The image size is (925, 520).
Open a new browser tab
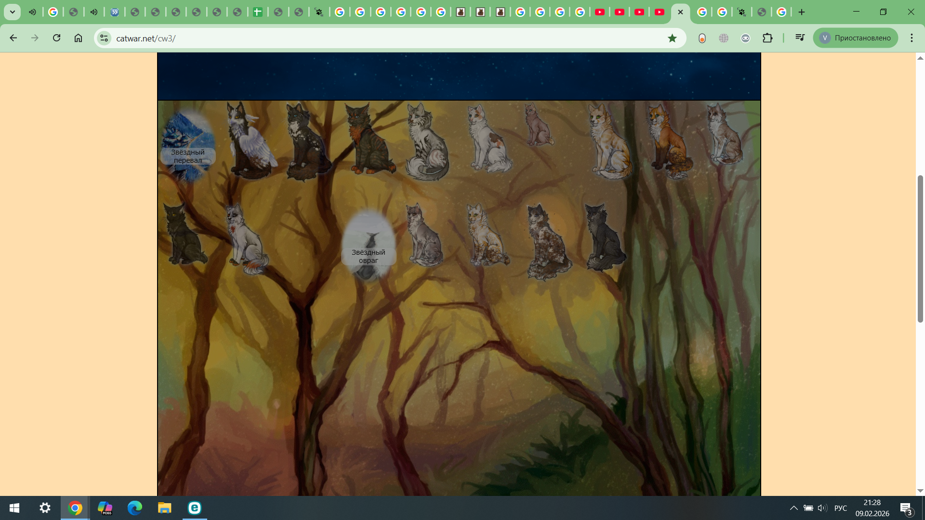(802, 12)
